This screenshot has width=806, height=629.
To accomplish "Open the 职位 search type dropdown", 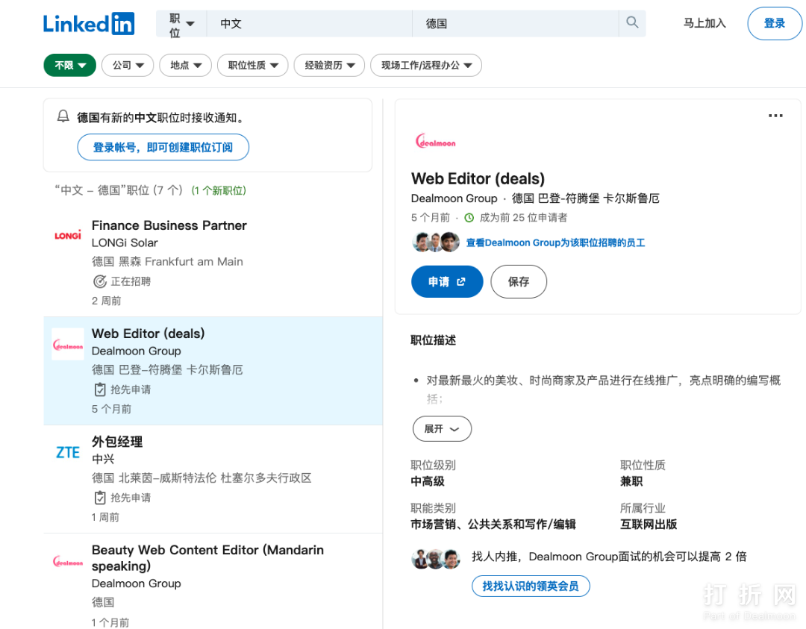I will pyautogui.click(x=181, y=24).
